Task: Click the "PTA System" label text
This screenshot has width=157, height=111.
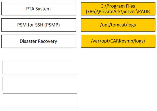Action: [x=38, y=9]
